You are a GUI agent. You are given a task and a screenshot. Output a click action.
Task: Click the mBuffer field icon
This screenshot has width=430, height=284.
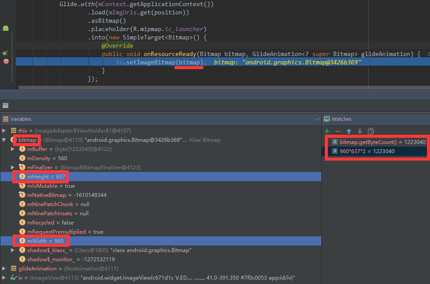point(22,149)
